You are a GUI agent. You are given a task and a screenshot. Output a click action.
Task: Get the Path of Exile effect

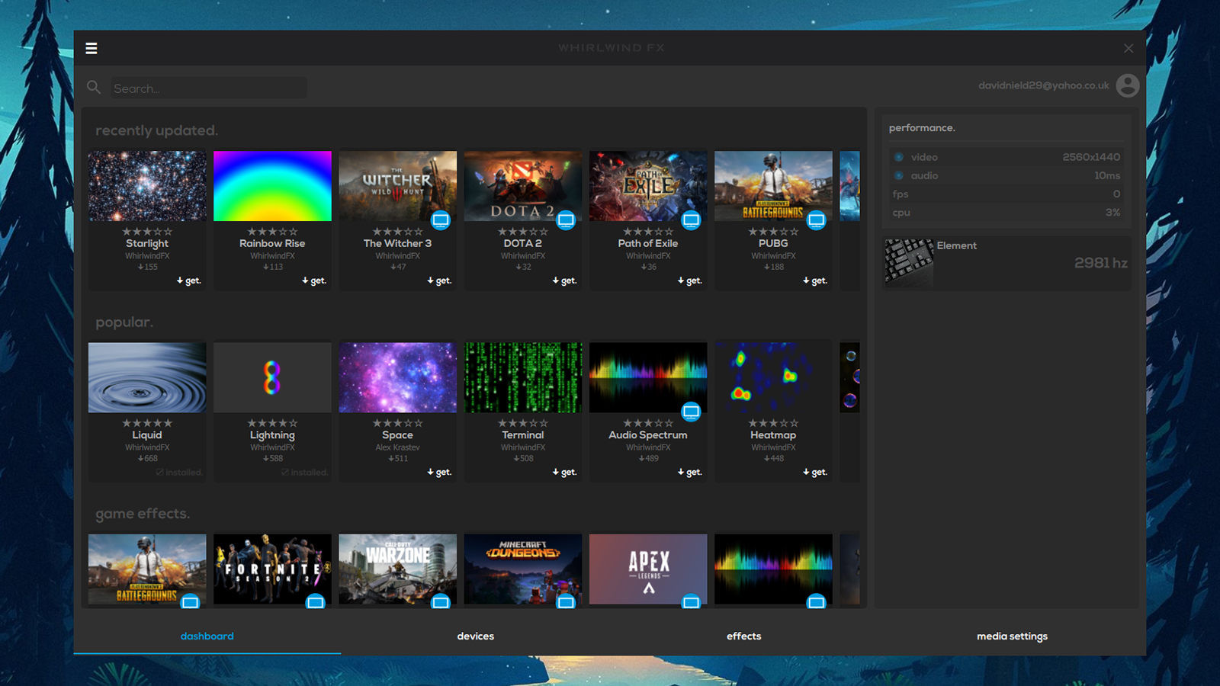point(689,280)
